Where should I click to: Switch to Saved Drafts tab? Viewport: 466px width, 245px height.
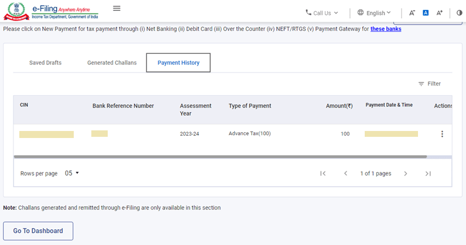coord(45,63)
